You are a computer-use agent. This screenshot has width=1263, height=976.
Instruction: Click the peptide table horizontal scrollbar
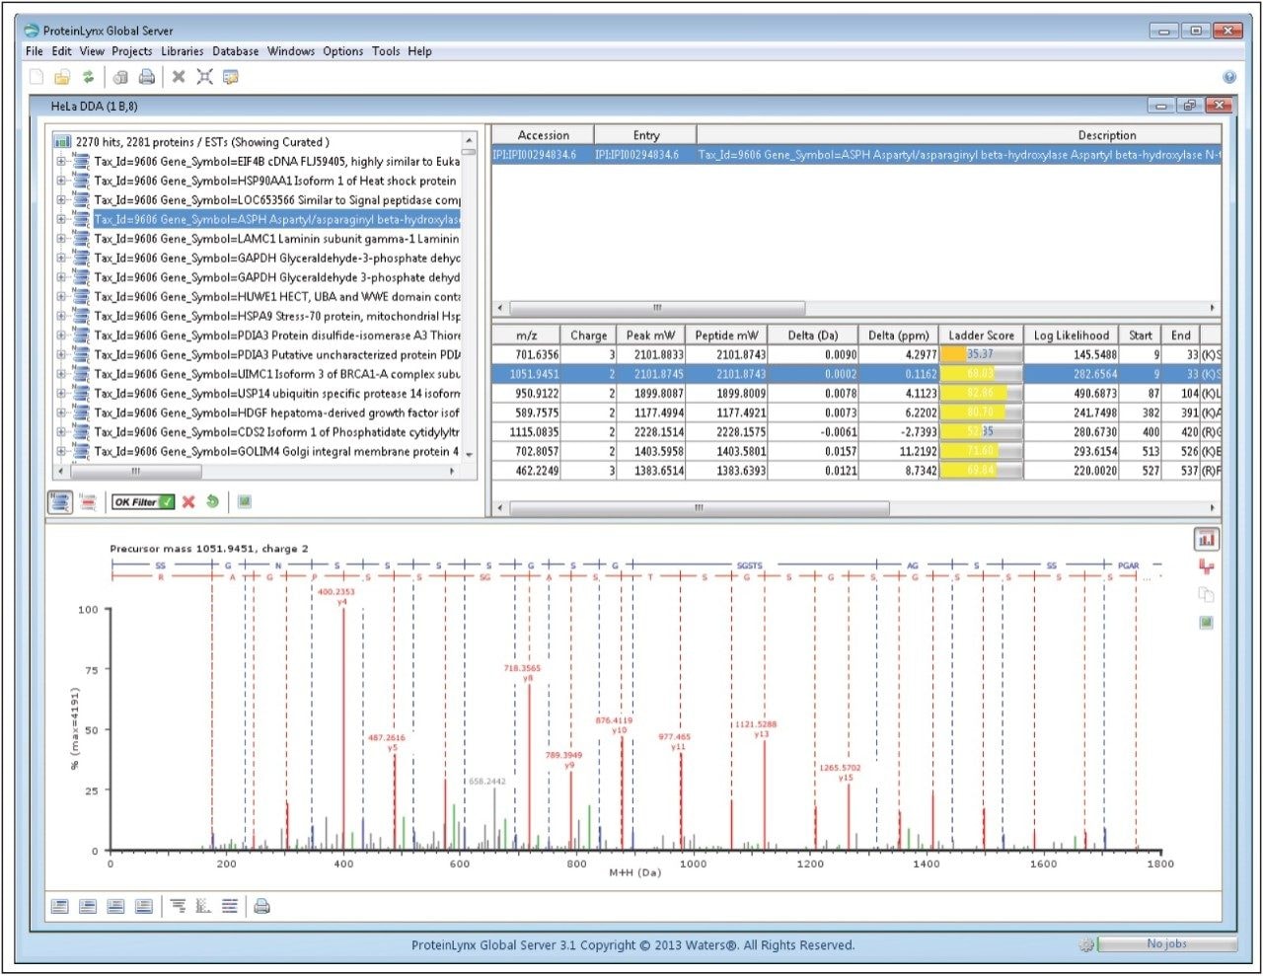(699, 508)
